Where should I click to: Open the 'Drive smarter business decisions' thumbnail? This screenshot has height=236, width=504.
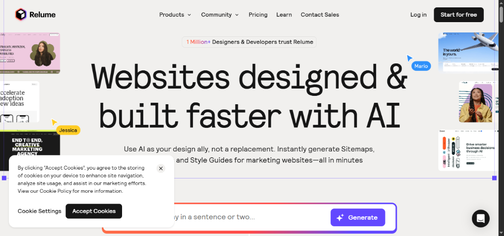click(x=469, y=150)
